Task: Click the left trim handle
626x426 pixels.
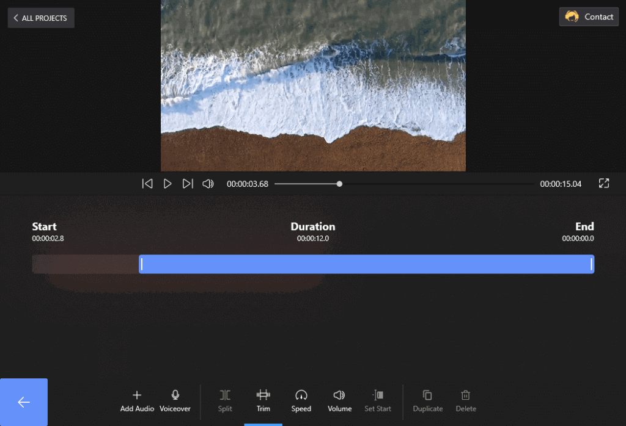Action: pos(142,264)
